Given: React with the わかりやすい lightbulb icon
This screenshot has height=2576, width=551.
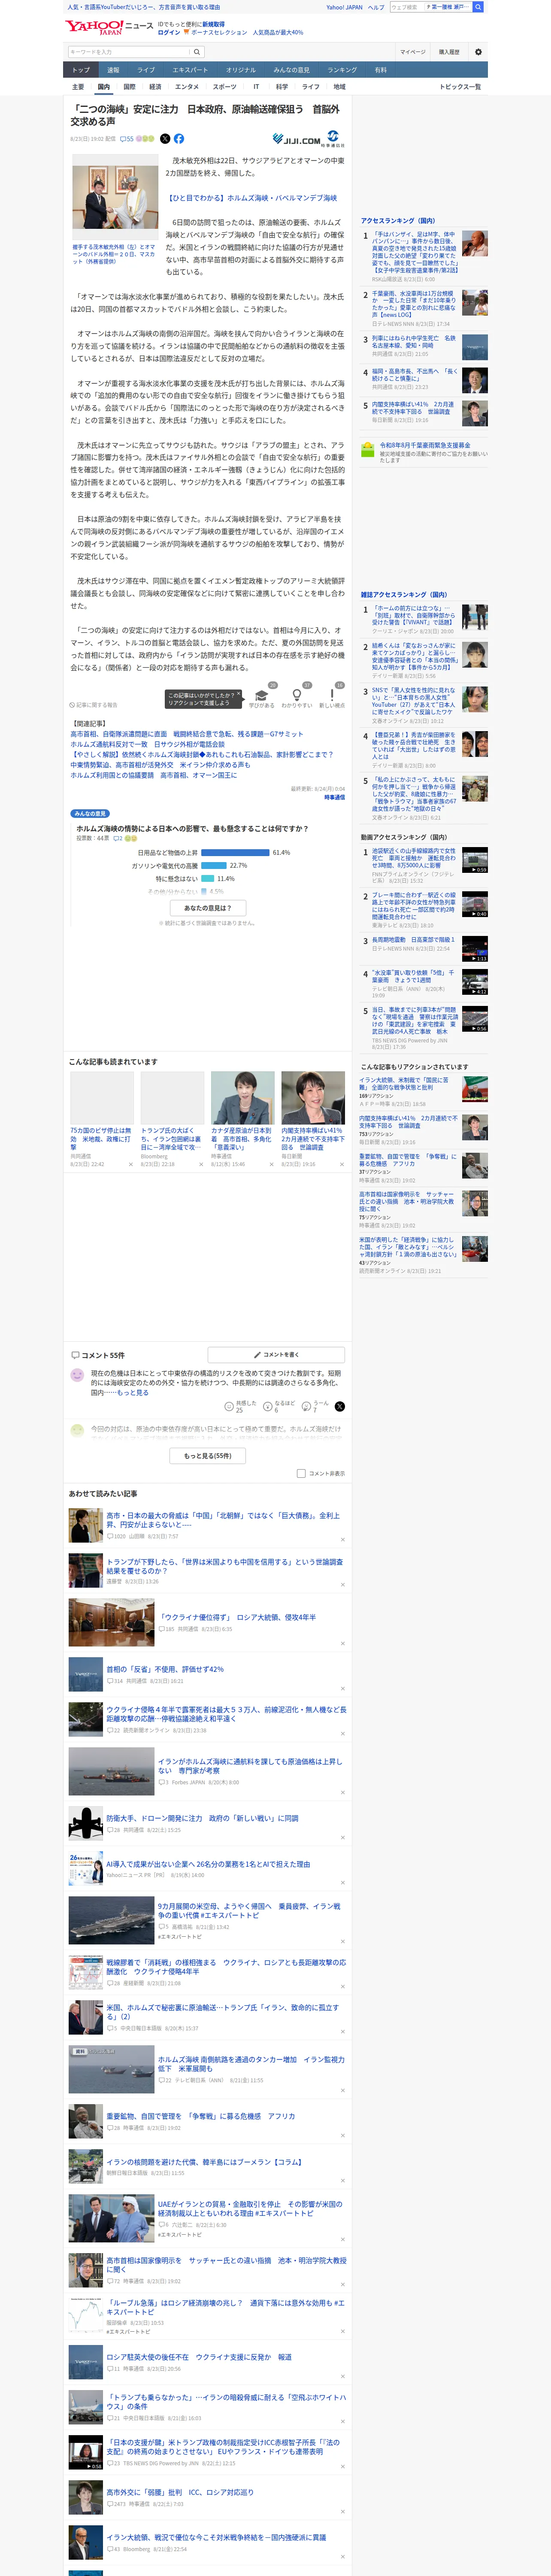Looking at the screenshot, I should click(x=296, y=695).
